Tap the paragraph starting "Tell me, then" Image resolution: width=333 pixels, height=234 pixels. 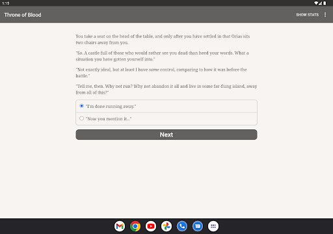point(166,89)
